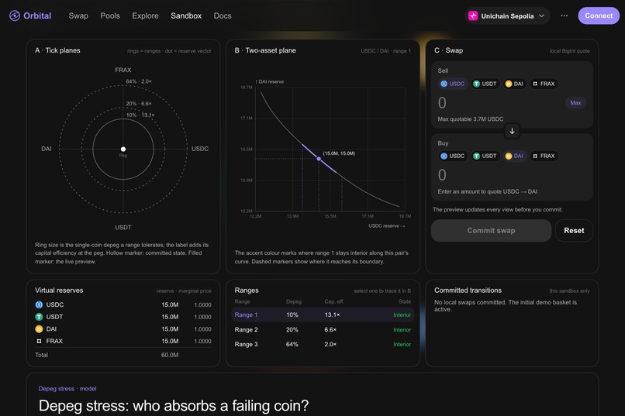Select USDC as the Buy token
The width and height of the screenshot is (625, 416).
tap(452, 156)
